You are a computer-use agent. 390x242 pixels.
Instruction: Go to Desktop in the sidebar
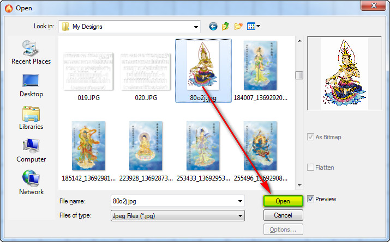point(31,85)
